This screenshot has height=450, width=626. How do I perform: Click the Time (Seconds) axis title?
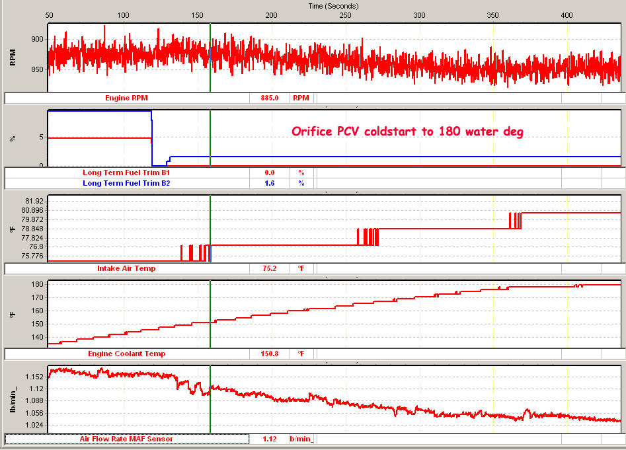(334, 5)
